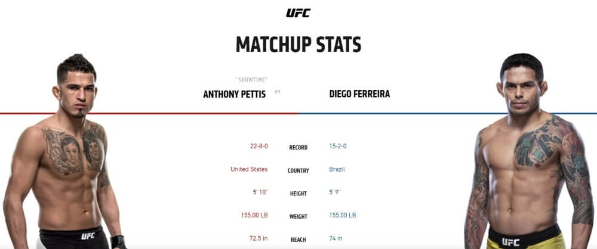
Task: Click the Brazil country value
Action: tap(337, 169)
